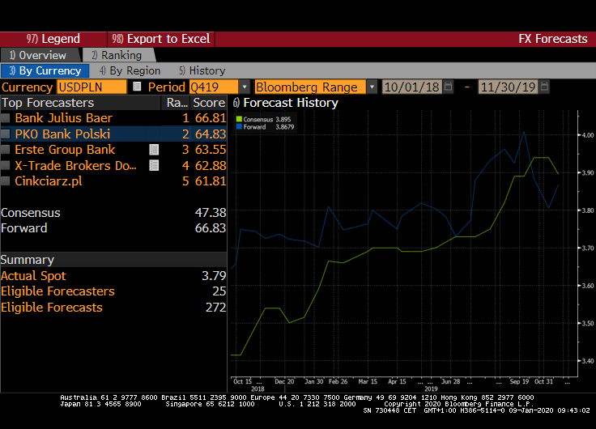Click the Legend button
596x429 pixels.
click(53, 39)
